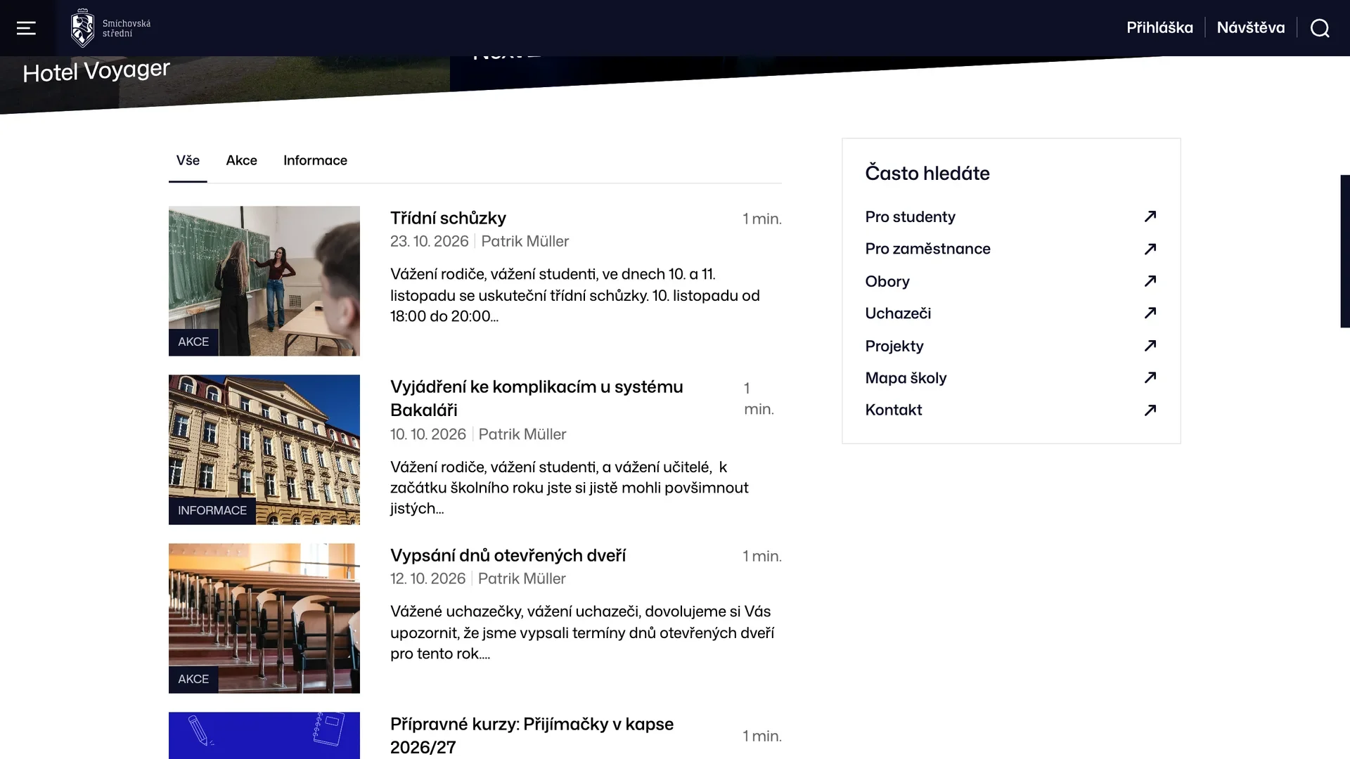Open the Pro zaměstnance link
The image size is (1350, 759).
click(927, 249)
